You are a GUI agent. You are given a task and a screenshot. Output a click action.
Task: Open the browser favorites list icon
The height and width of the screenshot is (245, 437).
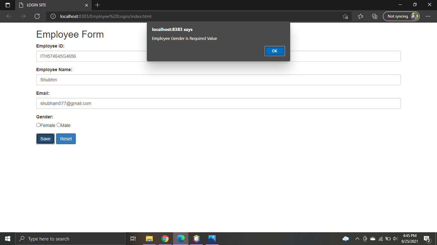[x=361, y=16]
